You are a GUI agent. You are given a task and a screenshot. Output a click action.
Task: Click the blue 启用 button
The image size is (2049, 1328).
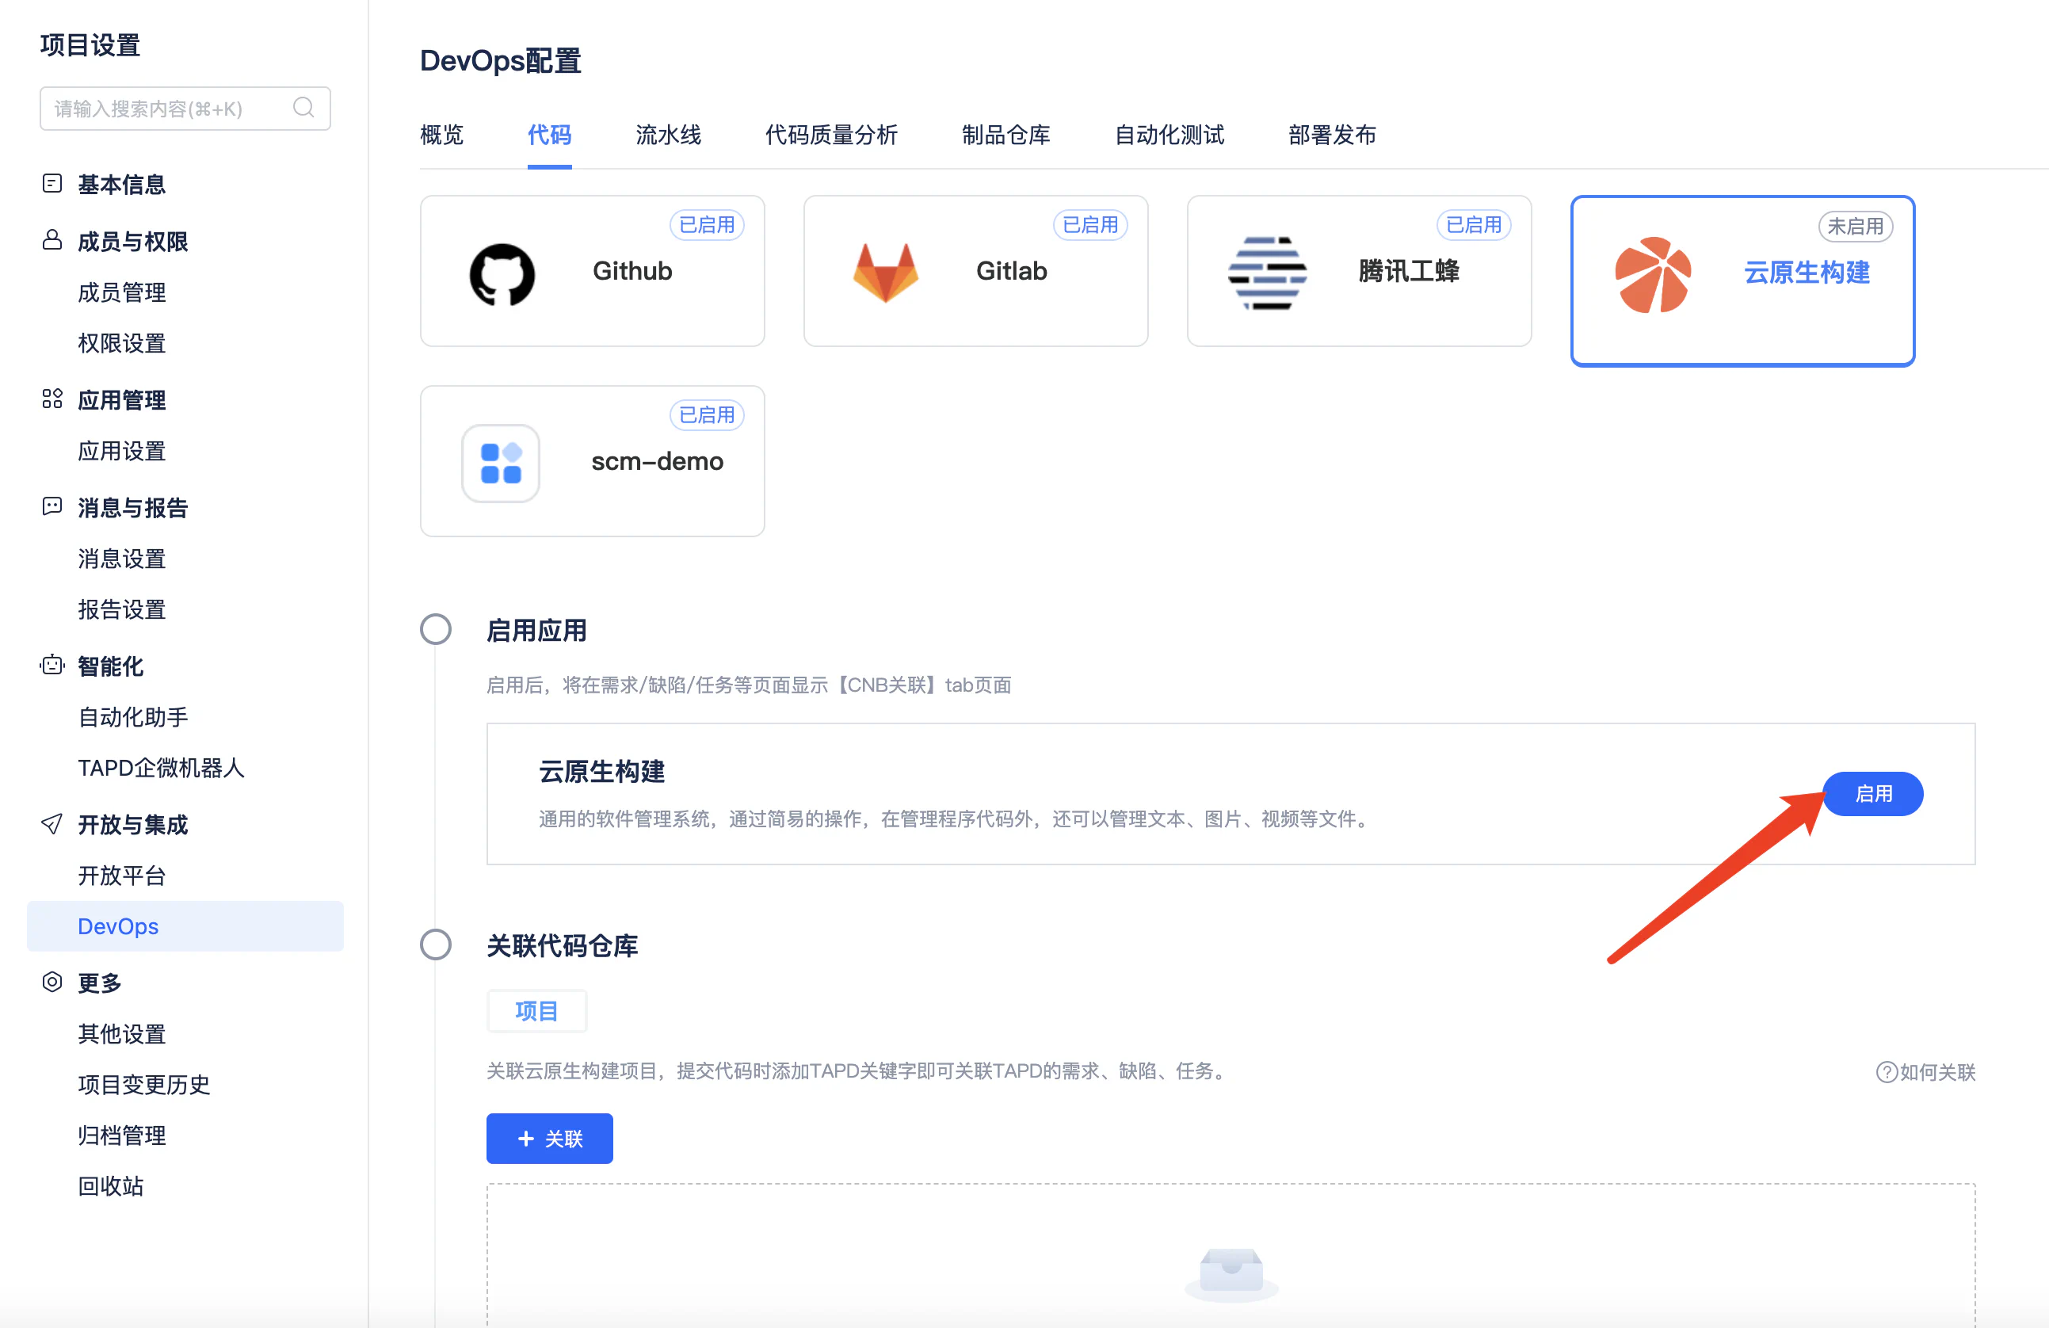pos(1872,793)
